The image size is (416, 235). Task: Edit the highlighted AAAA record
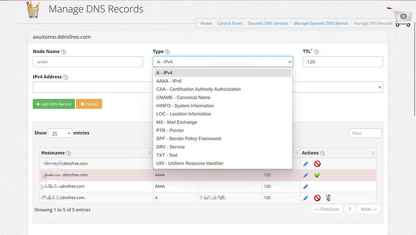[306, 175]
